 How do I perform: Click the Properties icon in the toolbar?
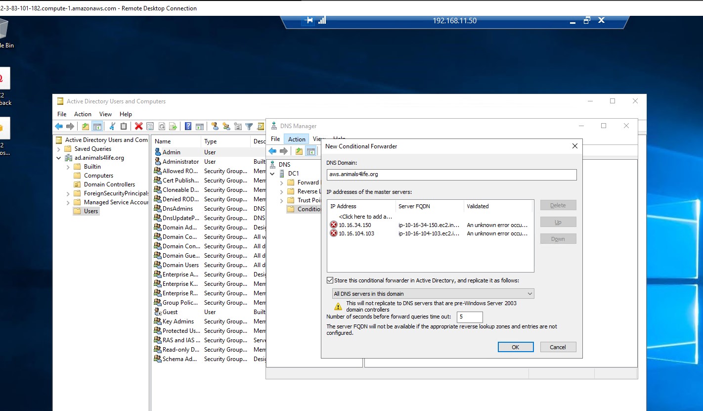tap(150, 127)
